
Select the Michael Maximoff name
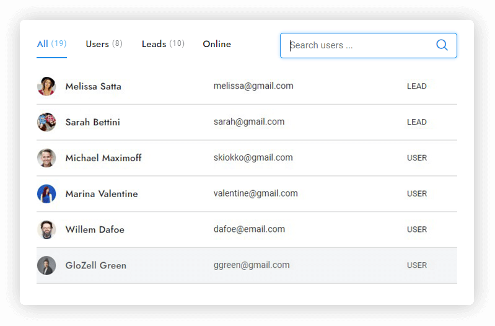(x=103, y=159)
